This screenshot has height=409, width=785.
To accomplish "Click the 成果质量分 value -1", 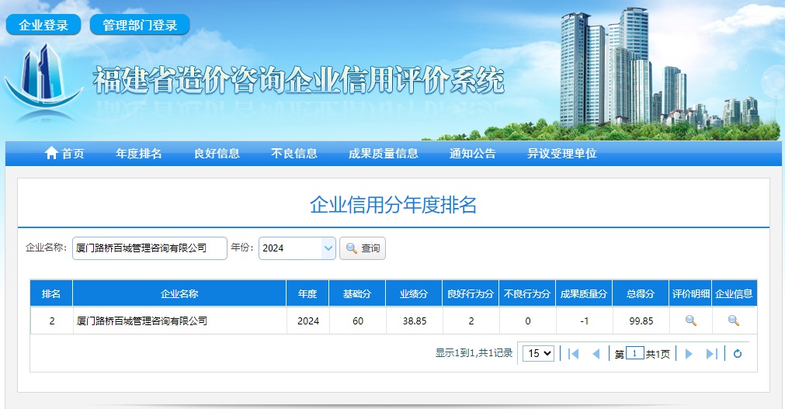I will click(x=584, y=321).
